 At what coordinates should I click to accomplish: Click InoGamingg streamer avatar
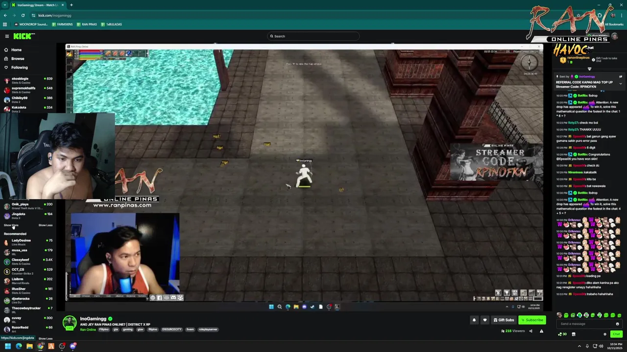pyautogui.click(x=70, y=323)
